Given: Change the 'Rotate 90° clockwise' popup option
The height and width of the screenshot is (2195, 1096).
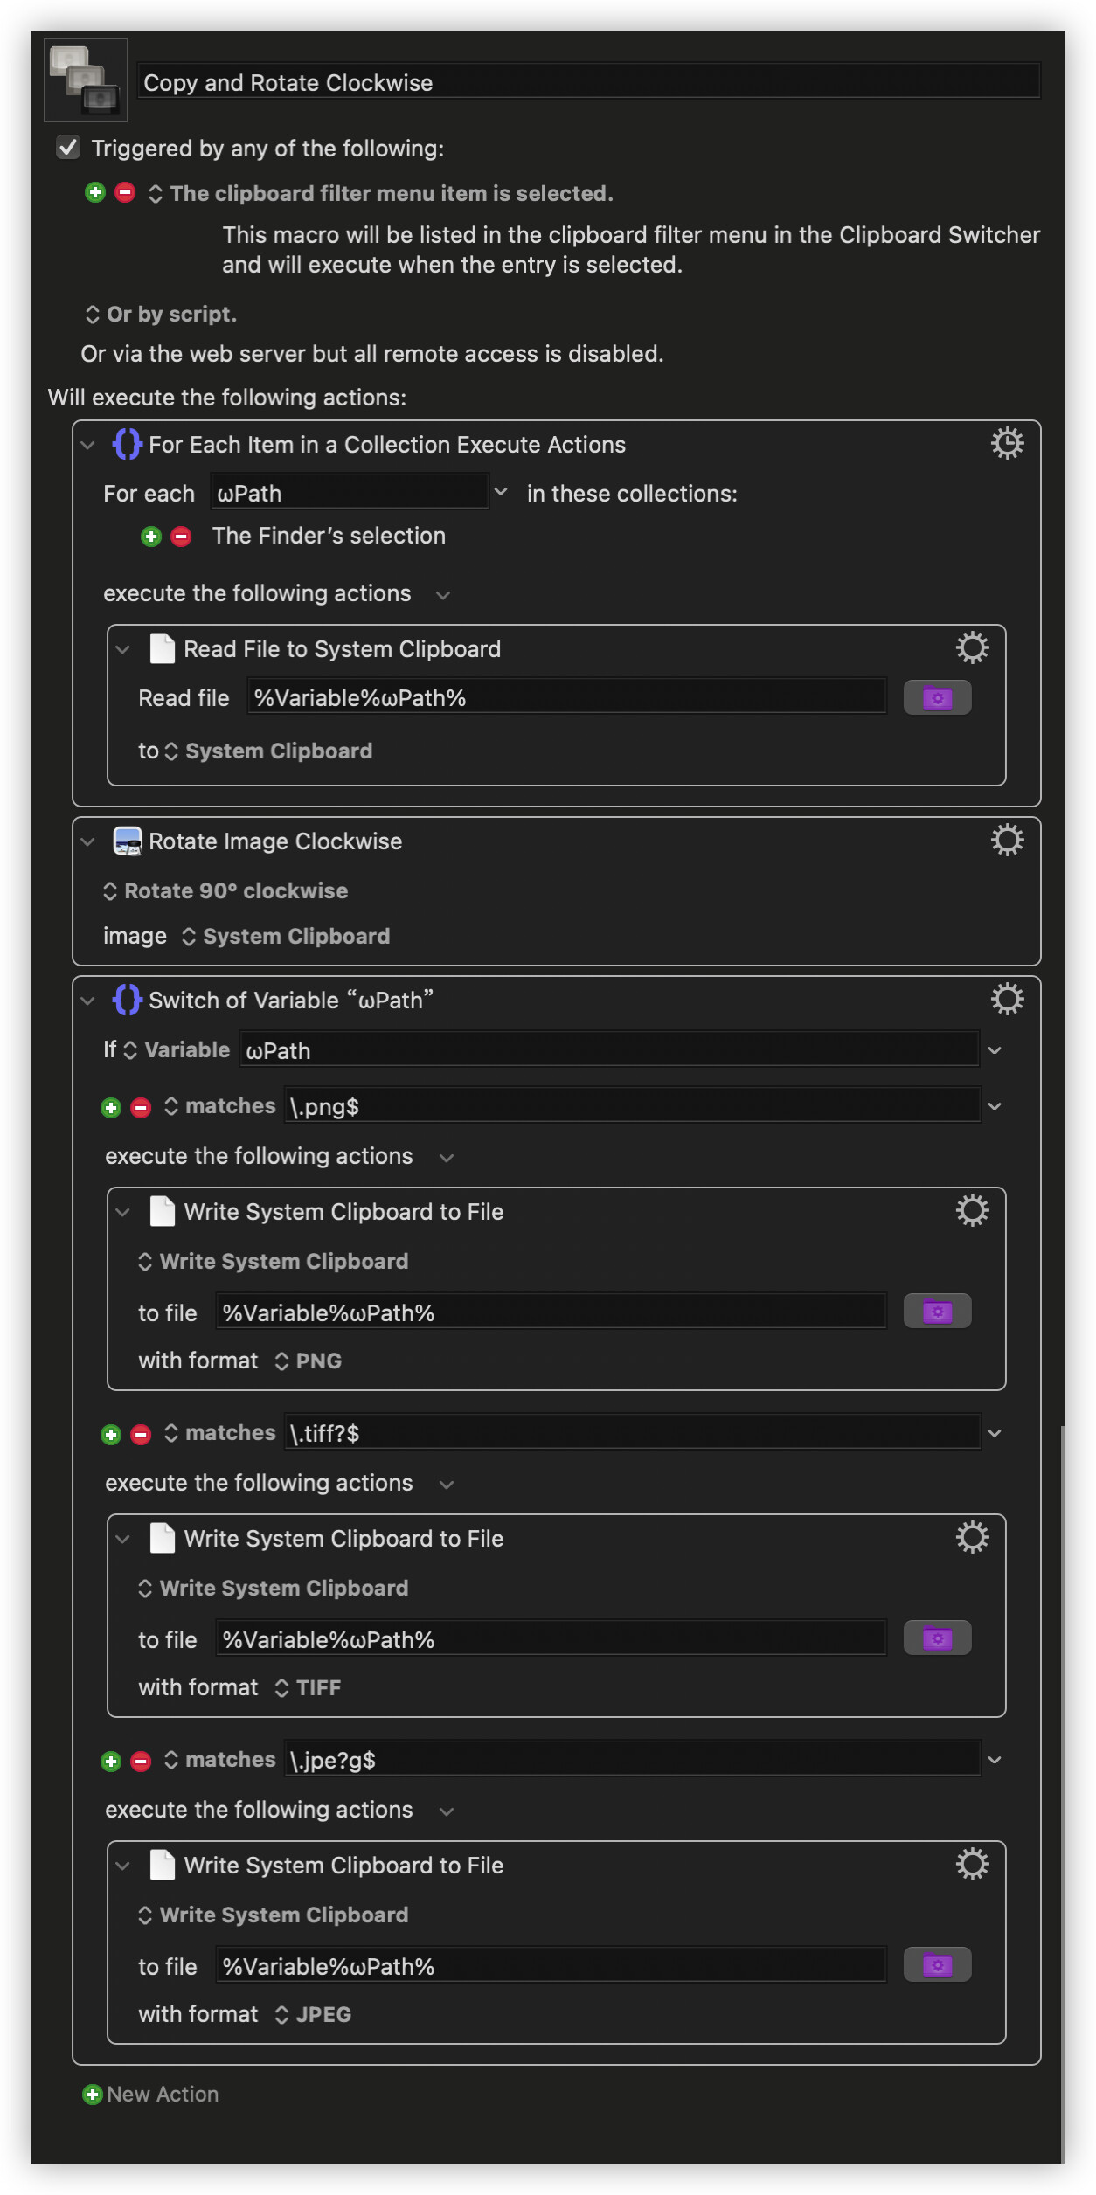Looking at the screenshot, I should (225, 891).
